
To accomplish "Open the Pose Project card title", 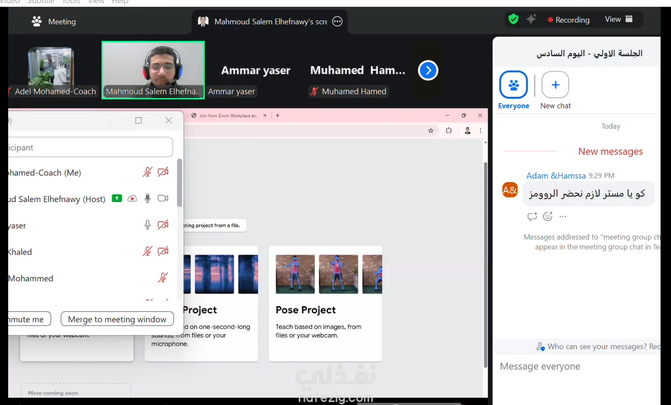I will [306, 310].
